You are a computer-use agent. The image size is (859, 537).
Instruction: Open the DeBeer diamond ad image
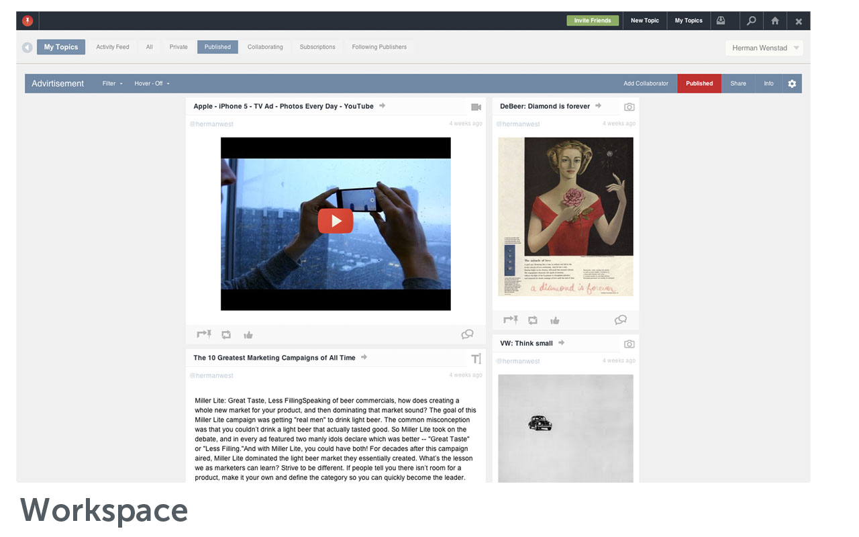[x=566, y=217]
